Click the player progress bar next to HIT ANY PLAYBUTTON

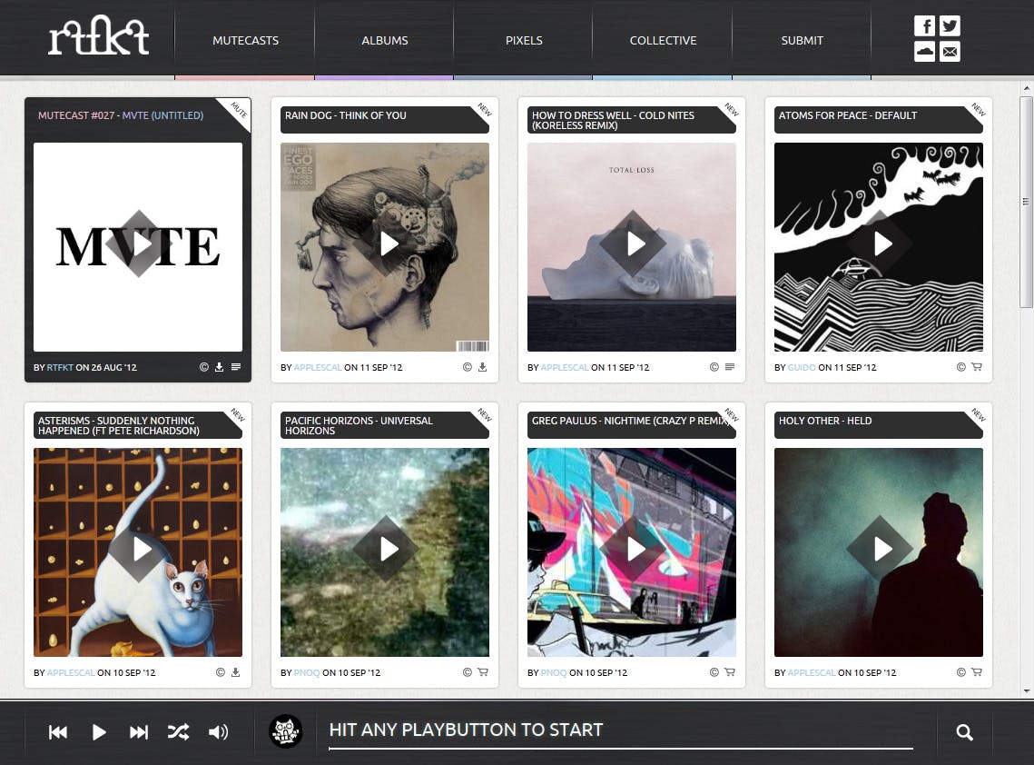pyautogui.click(x=621, y=745)
